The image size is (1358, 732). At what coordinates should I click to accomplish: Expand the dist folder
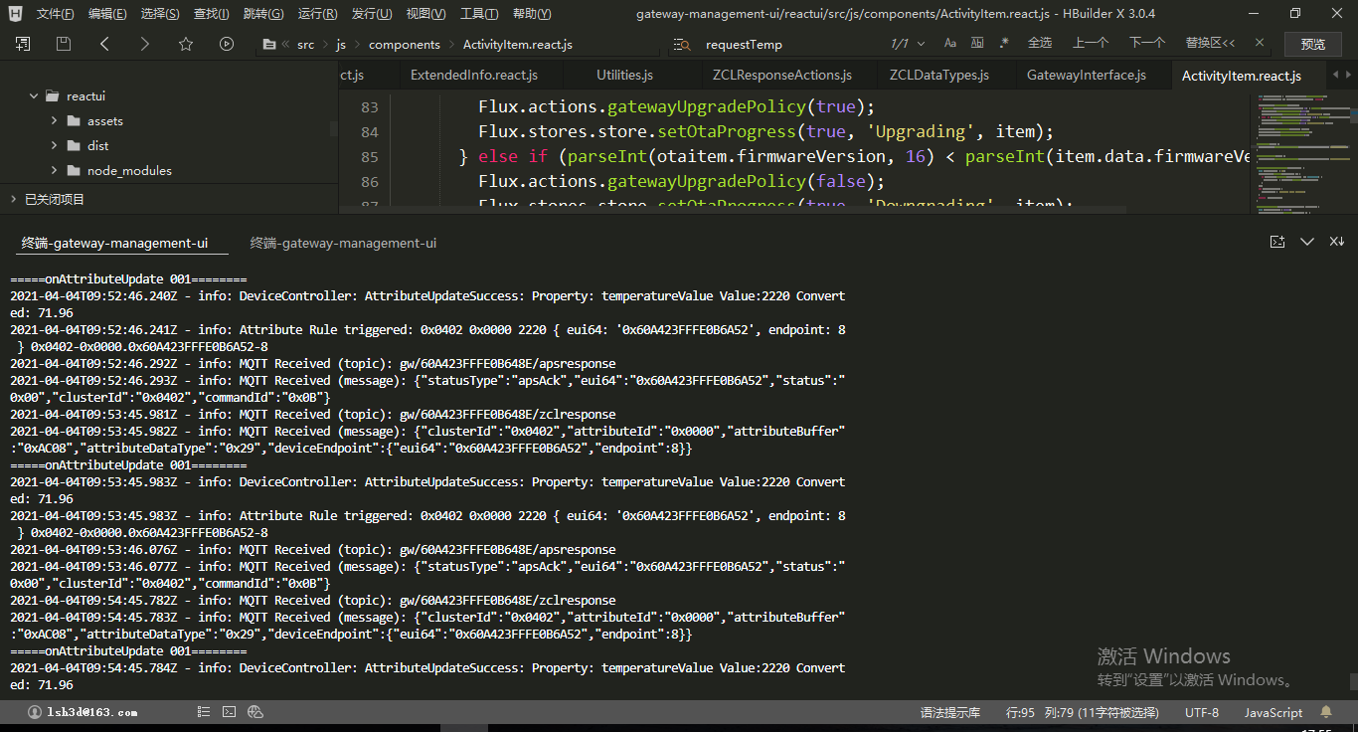(55, 146)
